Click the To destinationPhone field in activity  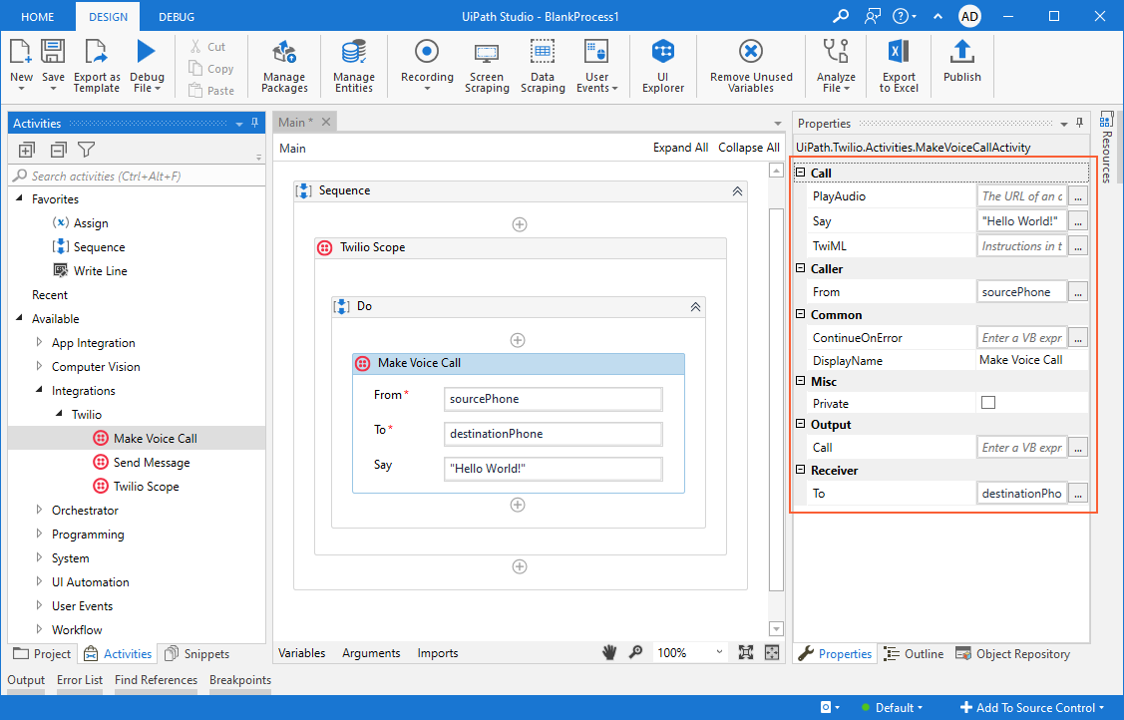click(553, 434)
